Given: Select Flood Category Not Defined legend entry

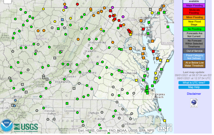Looking at the screenshot, I should (x=194, y=57).
